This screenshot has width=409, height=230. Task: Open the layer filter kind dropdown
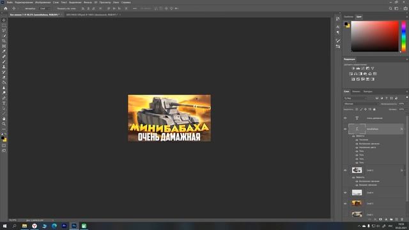(x=355, y=98)
